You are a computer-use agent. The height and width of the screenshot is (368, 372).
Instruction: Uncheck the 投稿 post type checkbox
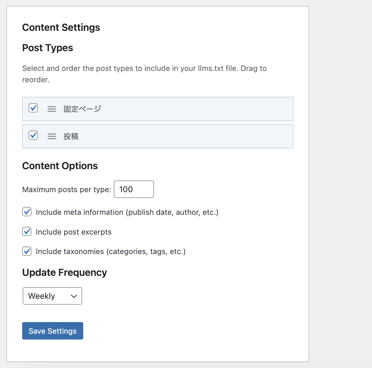33,135
